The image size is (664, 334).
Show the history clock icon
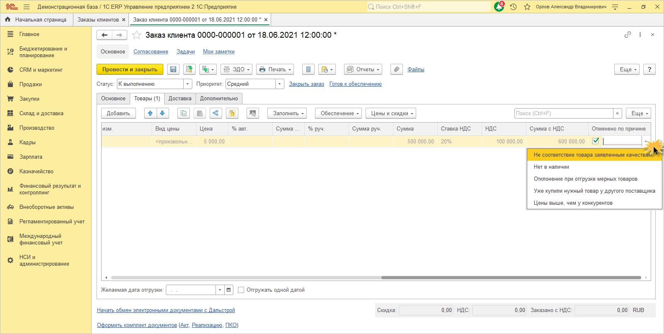(513, 7)
